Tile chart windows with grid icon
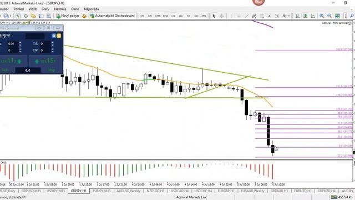The image size is (355, 200). (337, 16)
